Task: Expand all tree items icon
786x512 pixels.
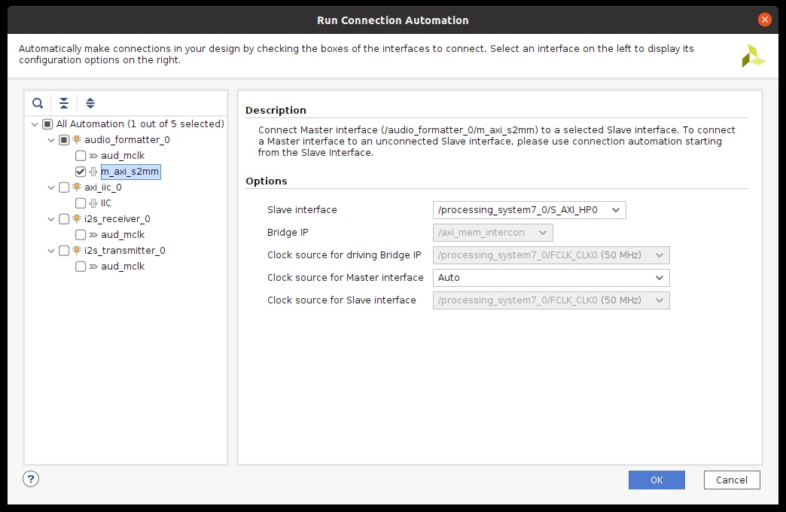Action: coord(90,103)
